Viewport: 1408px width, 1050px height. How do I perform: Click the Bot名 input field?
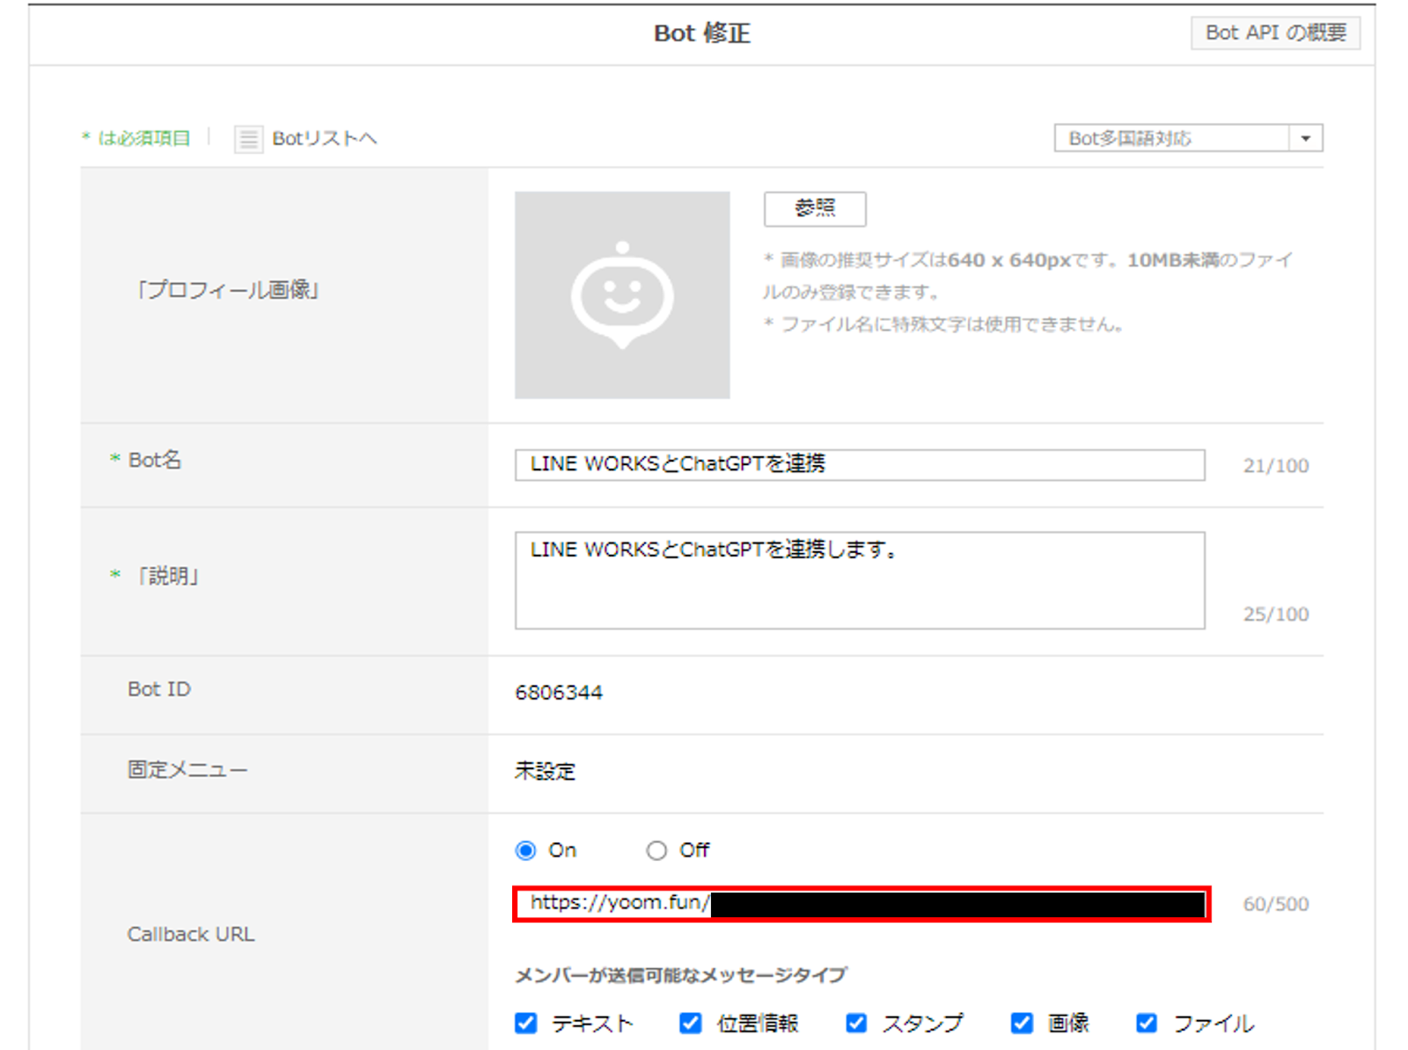pyautogui.click(x=859, y=465)
